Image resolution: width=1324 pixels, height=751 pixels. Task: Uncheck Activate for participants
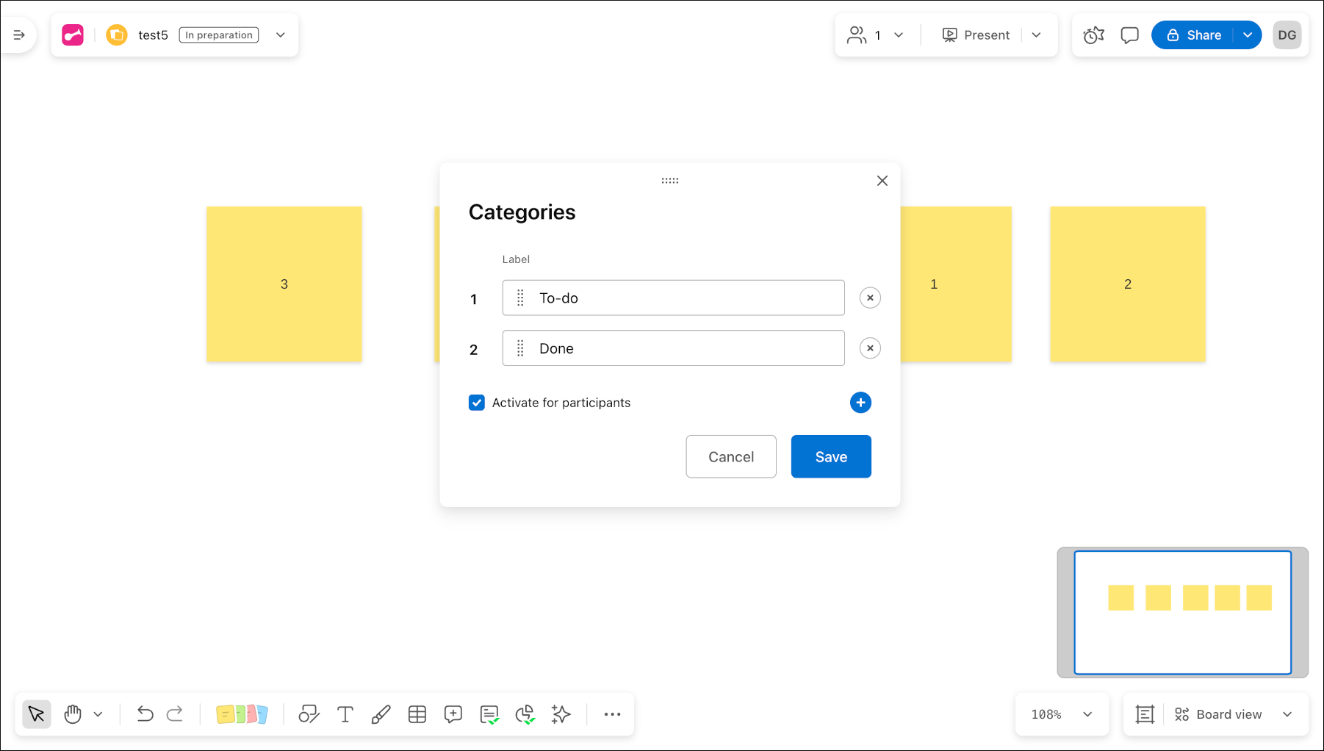click(x=477, y=403)
